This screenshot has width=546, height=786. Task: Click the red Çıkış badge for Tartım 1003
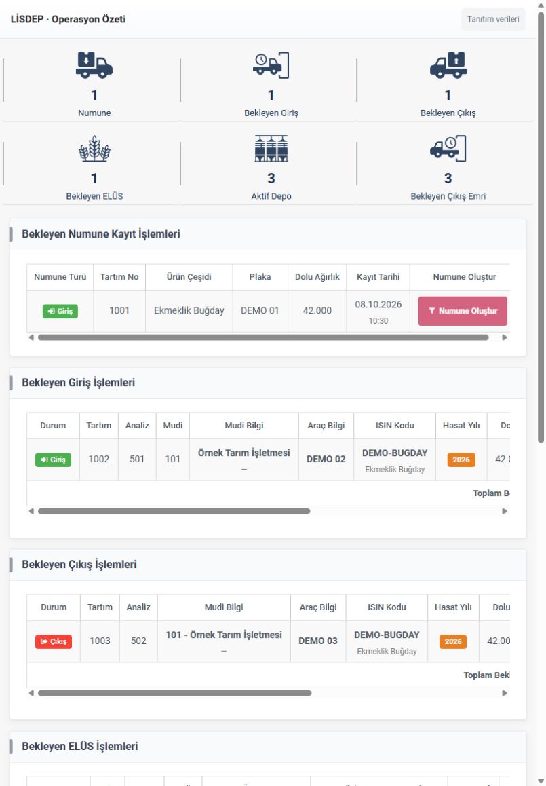coord(54,641)
